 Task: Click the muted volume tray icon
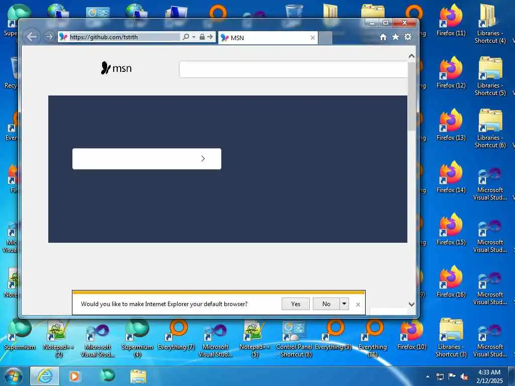(464, 376)
